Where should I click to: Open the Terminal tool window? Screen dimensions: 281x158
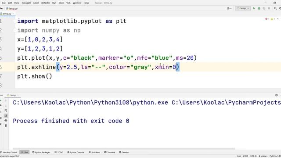click(109, 152)
